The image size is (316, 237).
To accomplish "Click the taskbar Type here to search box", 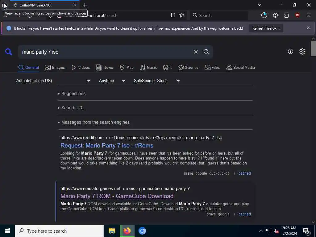I will coord(59,231).
